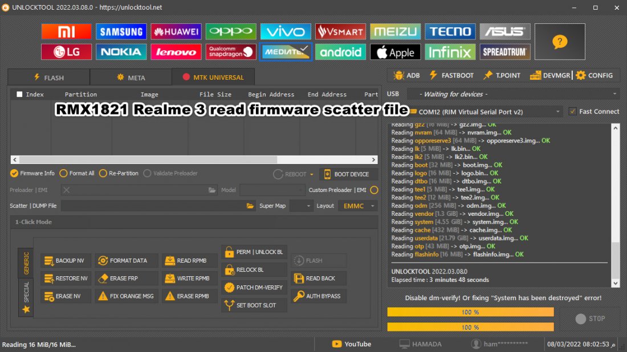627x352 pixels.
Task: Check the Index select-all checkbox
Action: point(19,95)
